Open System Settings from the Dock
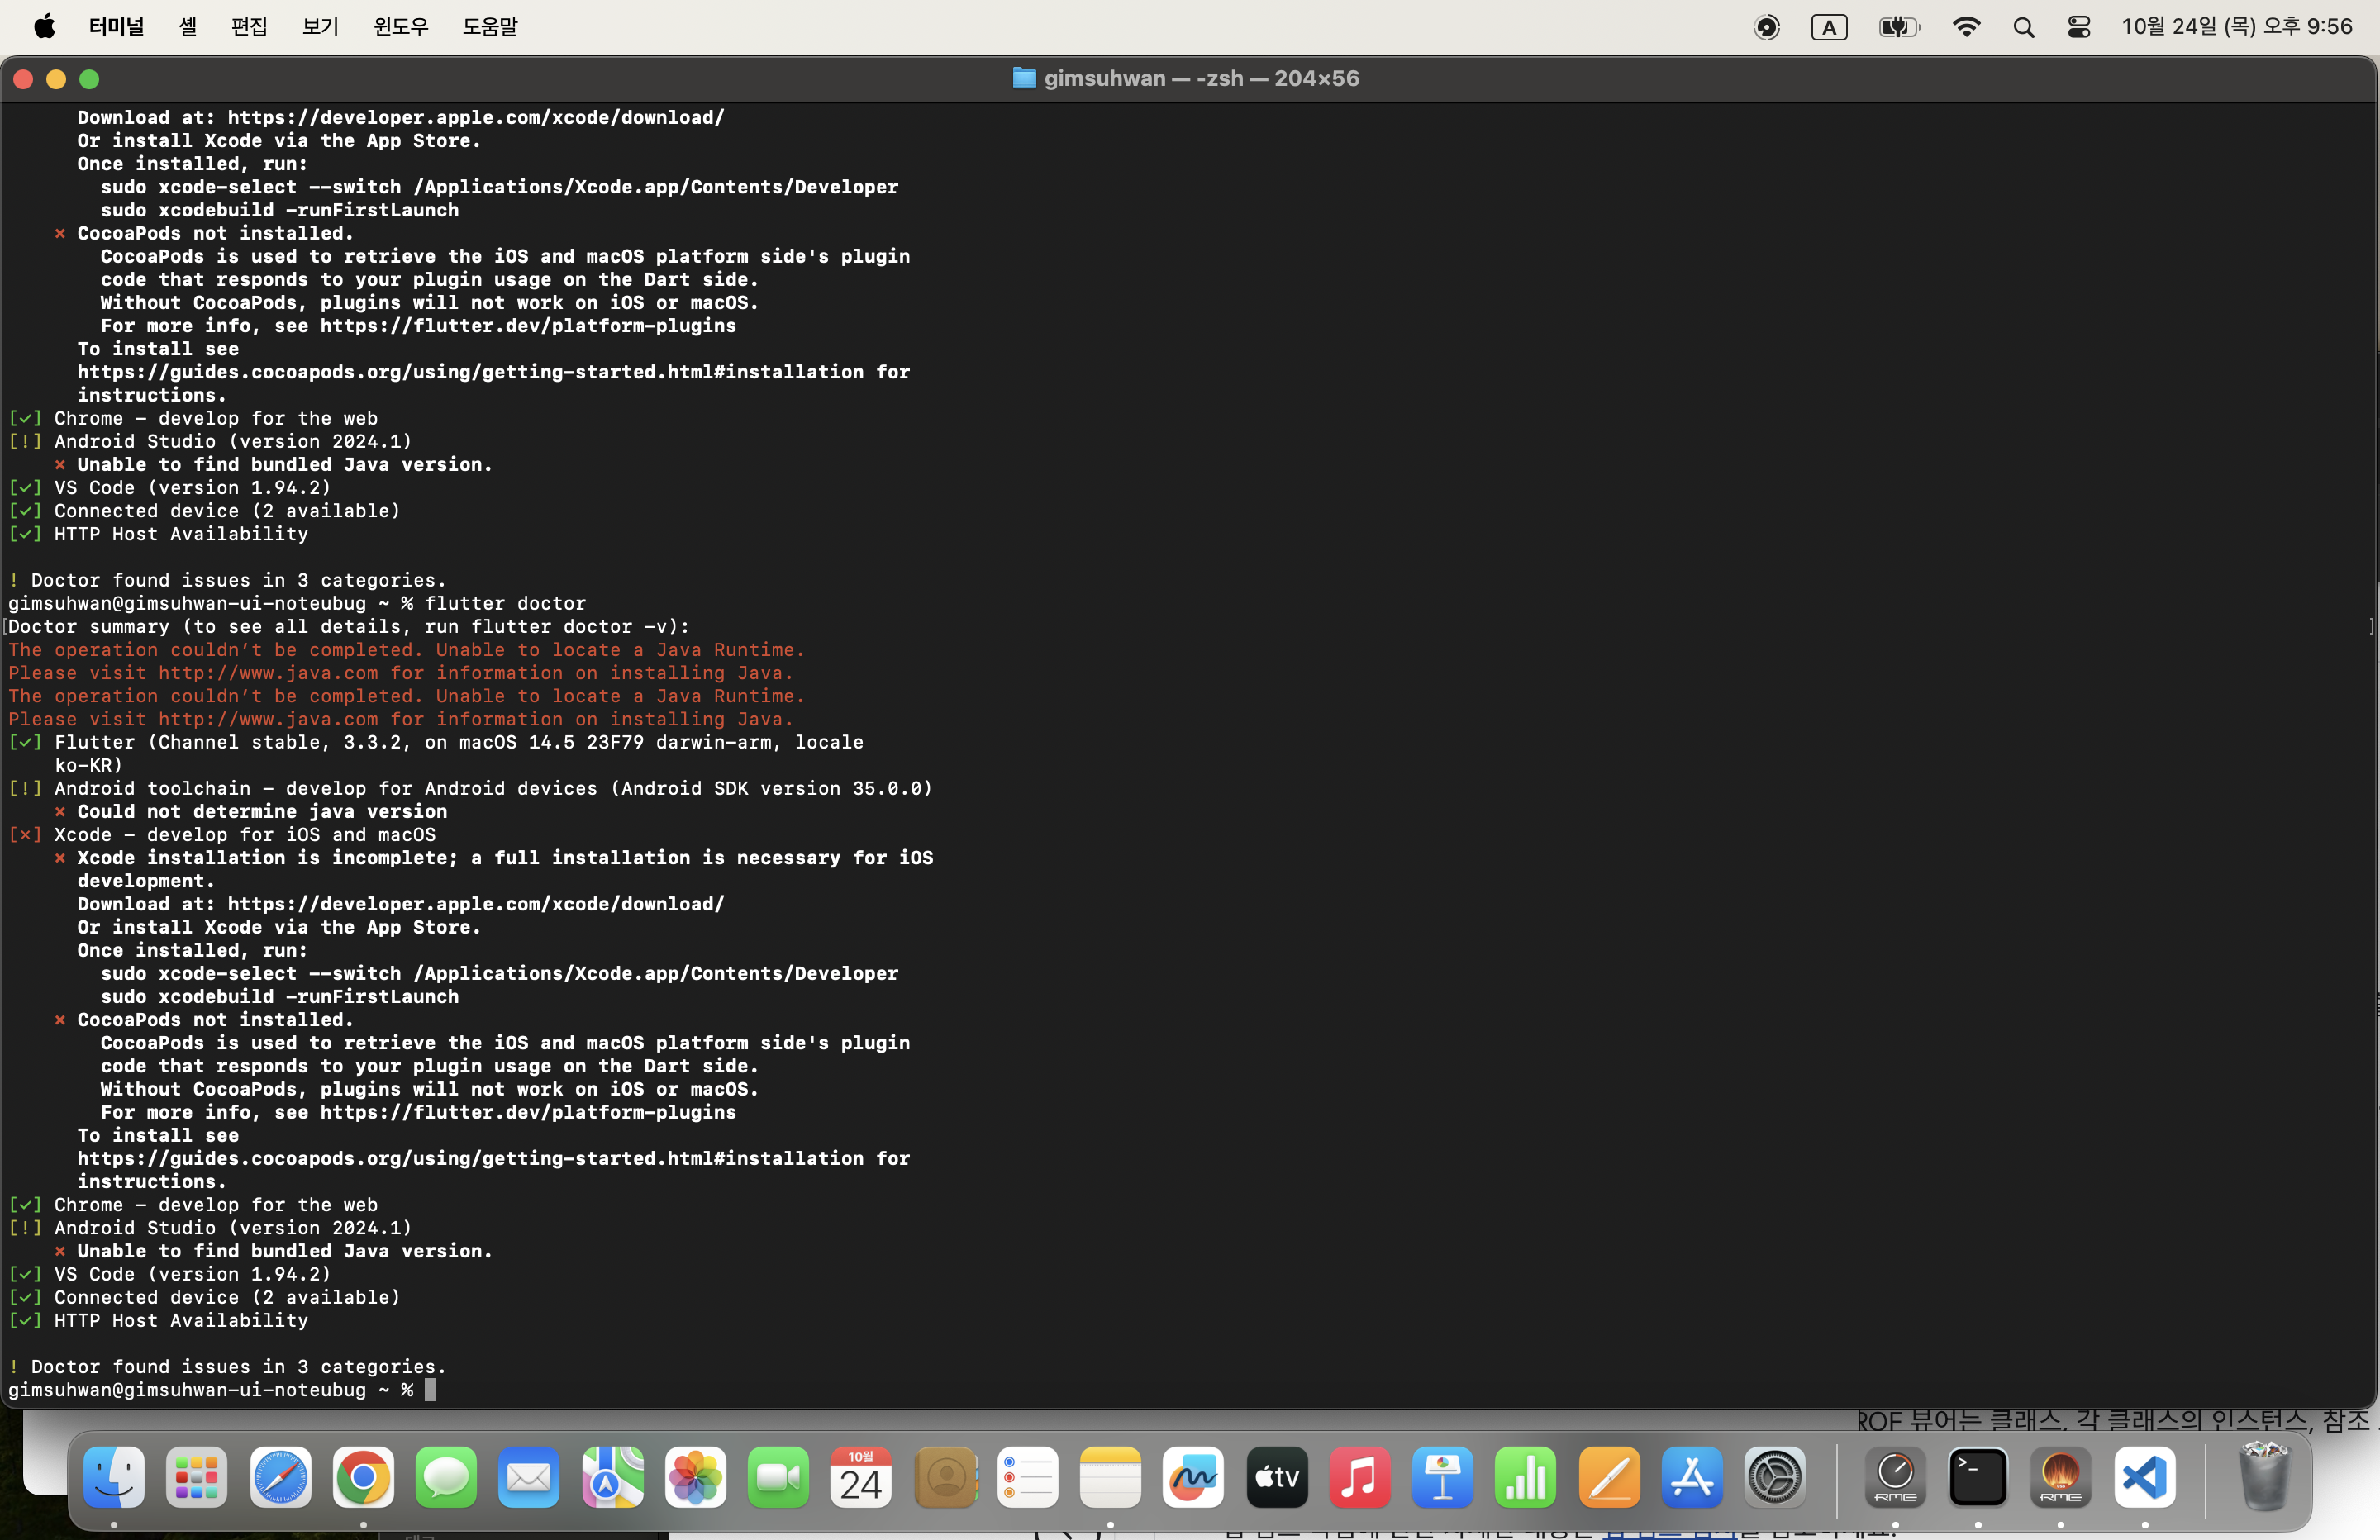 click(1775, 1477)
